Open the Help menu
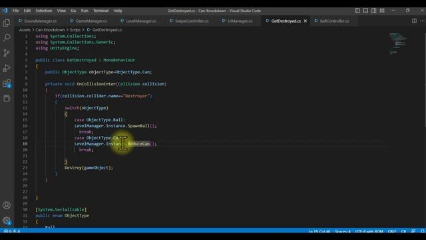Screen dimensions: 426x240 tap(118, 11)
